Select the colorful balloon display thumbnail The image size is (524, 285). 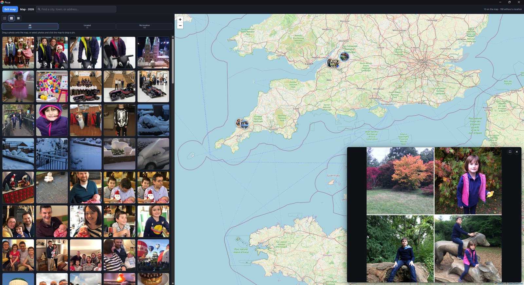tap(52, 86)
